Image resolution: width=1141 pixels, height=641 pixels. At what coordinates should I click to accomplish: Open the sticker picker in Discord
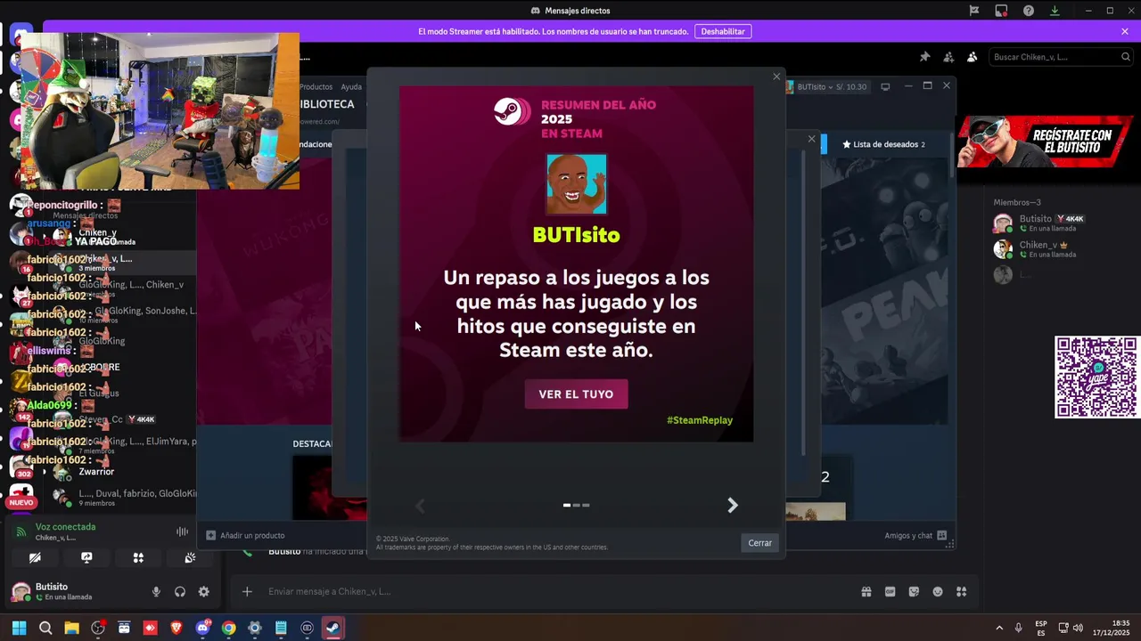coord(914,591)
